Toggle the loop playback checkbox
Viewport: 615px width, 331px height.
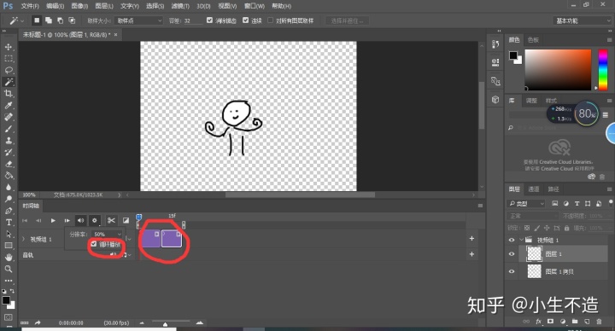(x=94, y=244)
